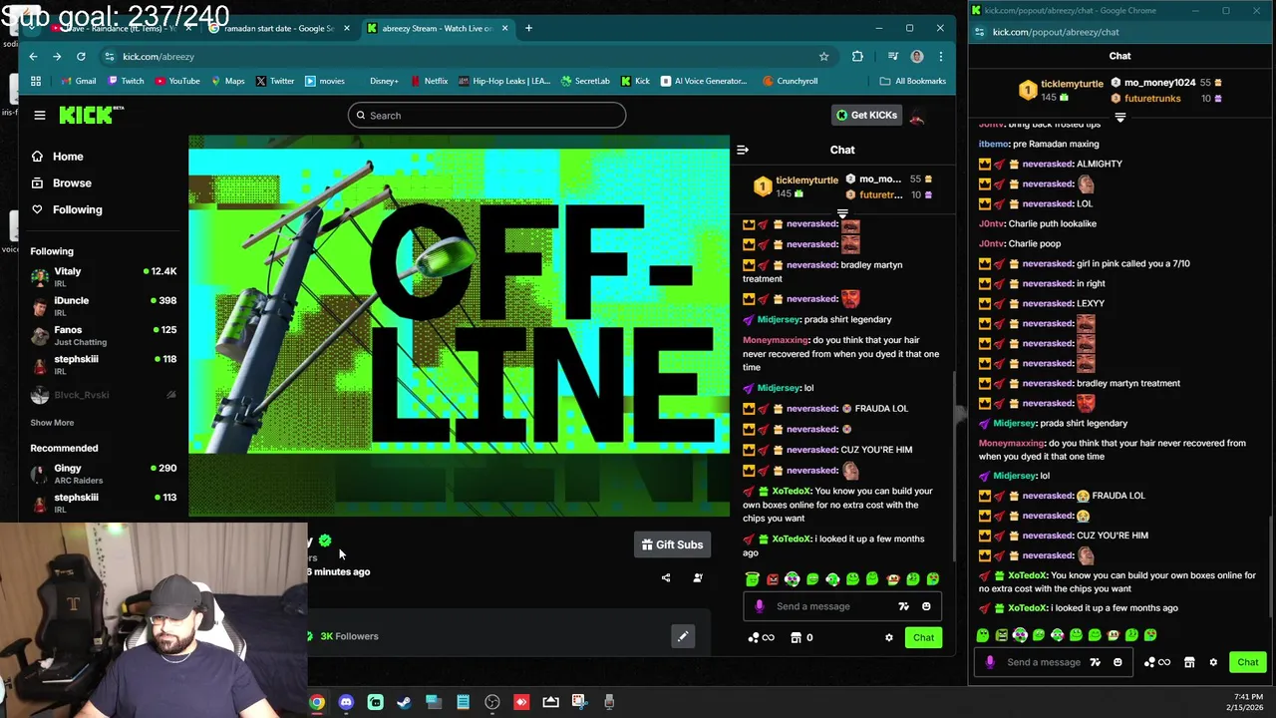Image resolution: width=1276 pixels, height=718 pixels.
Task: Click the Discord icon in taskbar
Action: click(346, 702)
